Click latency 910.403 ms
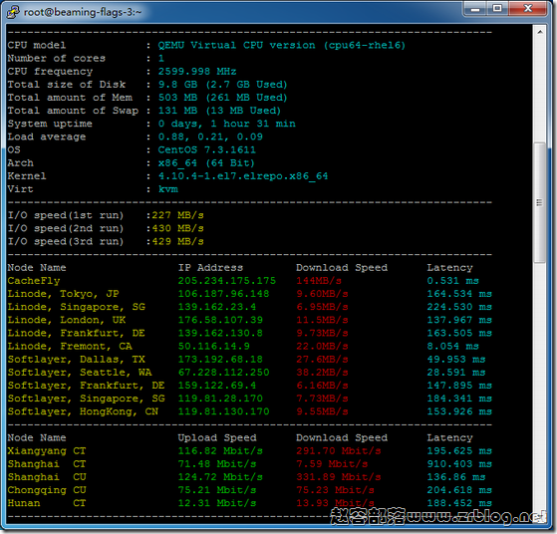The image size is (557, 534). click(459, 464)
